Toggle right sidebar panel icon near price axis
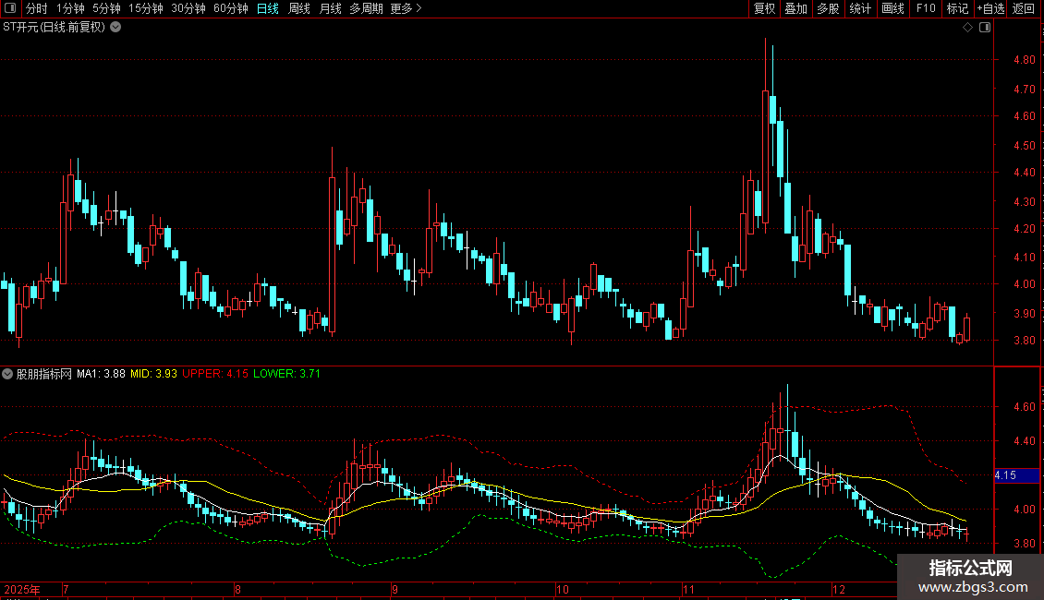 pyautogui.click(x=985, y=28)
